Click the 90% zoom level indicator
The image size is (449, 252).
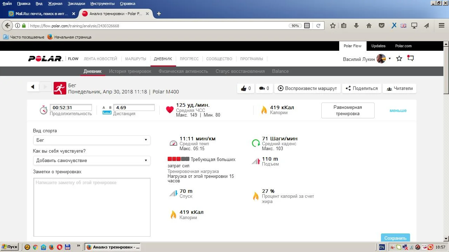295,26
